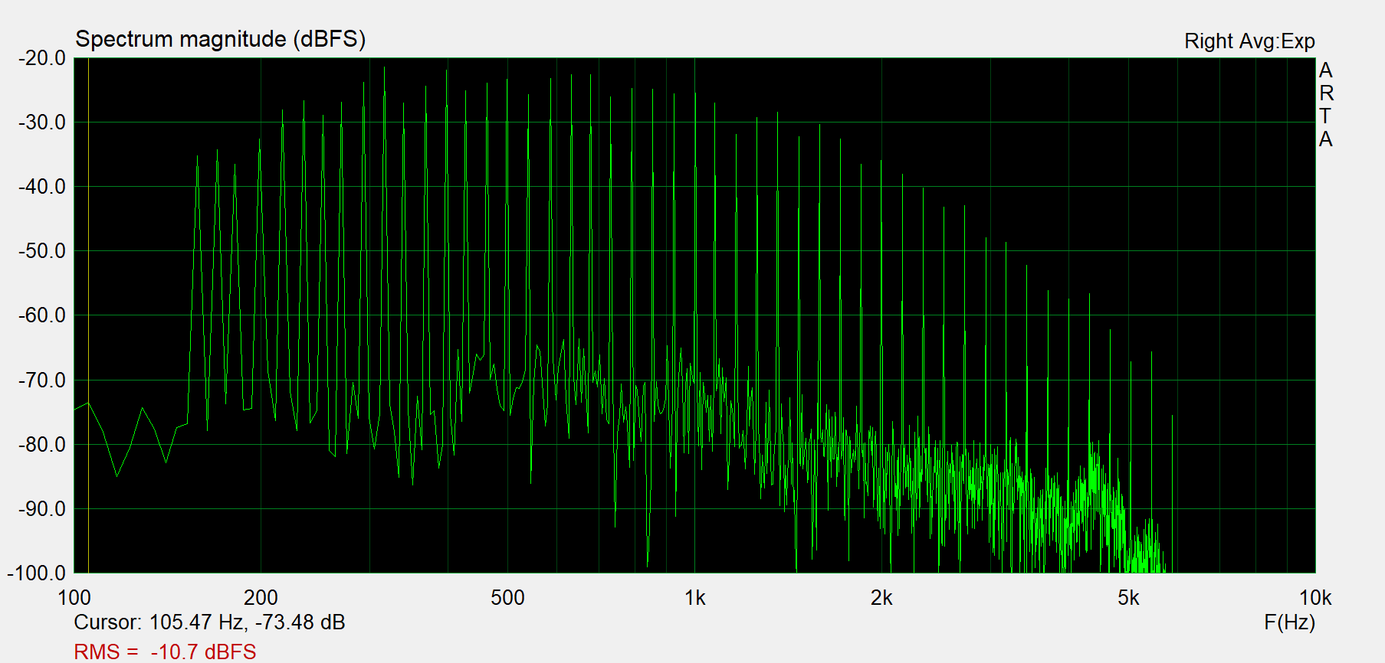This screenshot has height=663, width=1385.
Task: Click the 'F(Hz)' axis label
Action: pos(1289,622)
